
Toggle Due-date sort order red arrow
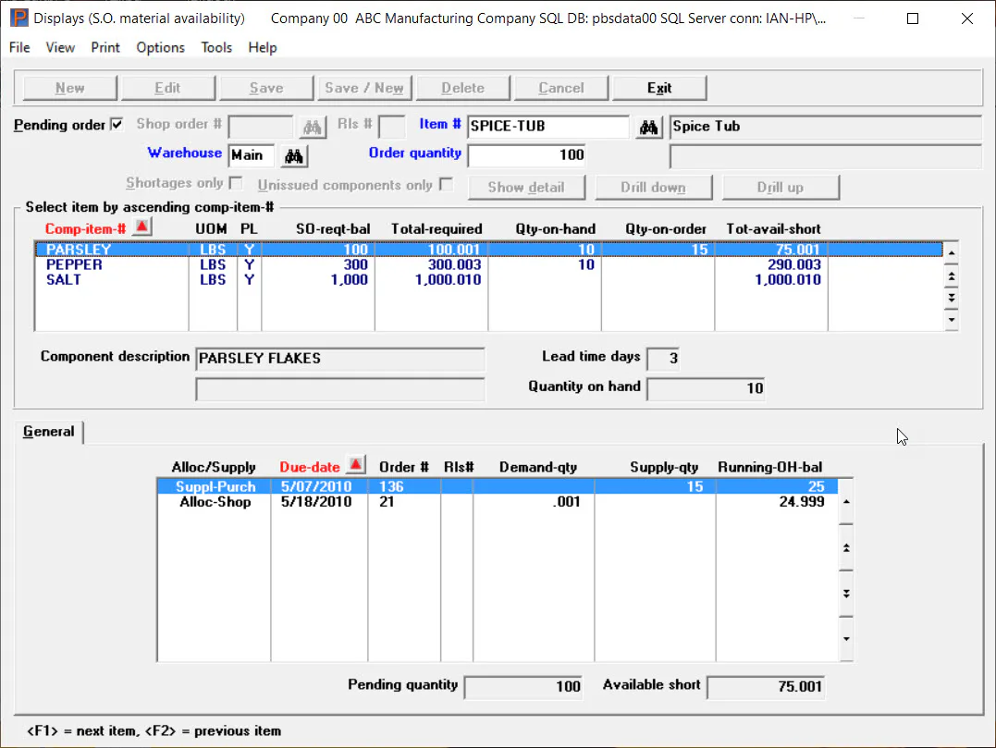tap(356, 465)
